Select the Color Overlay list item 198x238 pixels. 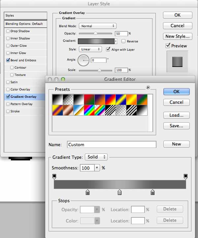click(x=25, y=89)
